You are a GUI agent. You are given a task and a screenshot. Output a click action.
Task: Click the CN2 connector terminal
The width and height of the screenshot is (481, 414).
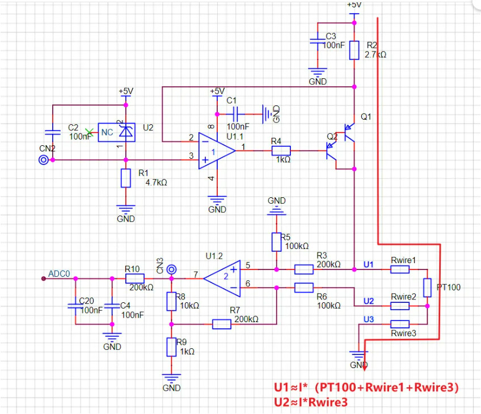point(43,160)
